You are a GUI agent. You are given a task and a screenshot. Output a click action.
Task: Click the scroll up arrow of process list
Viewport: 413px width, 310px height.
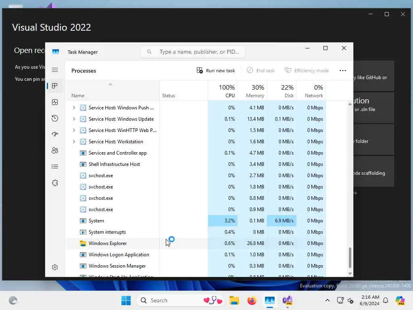point(350,104)
